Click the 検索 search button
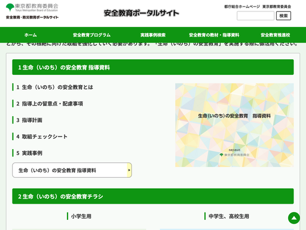306x230 pixels. 283,16
